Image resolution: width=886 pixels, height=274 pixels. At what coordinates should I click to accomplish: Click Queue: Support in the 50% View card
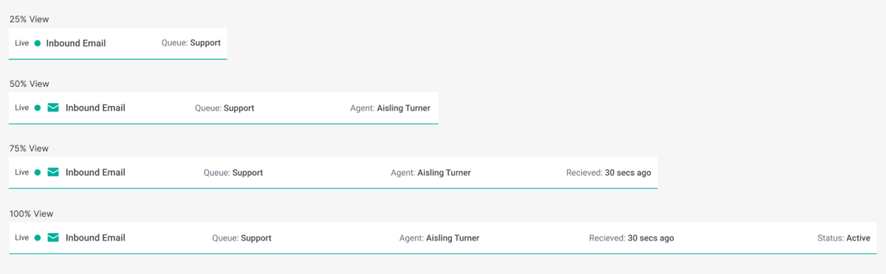tap(224, 108)
